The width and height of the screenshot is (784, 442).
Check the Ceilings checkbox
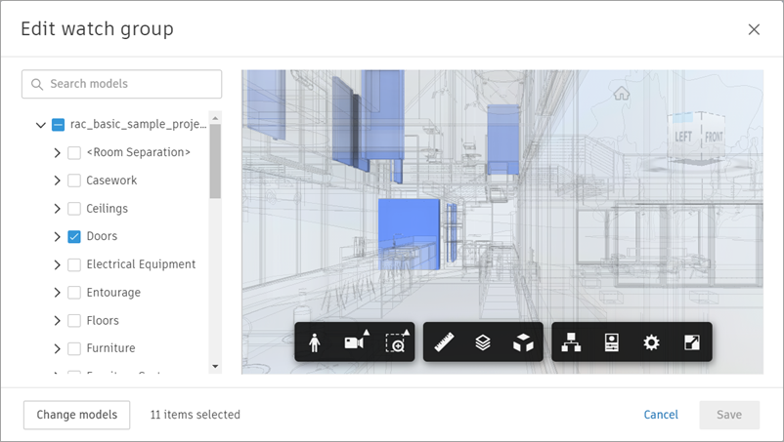pyautogui.click(x=74, y=209)
